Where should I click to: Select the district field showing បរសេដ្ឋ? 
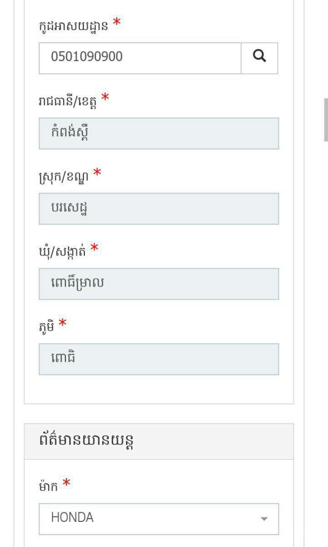[x=159, y=208]
